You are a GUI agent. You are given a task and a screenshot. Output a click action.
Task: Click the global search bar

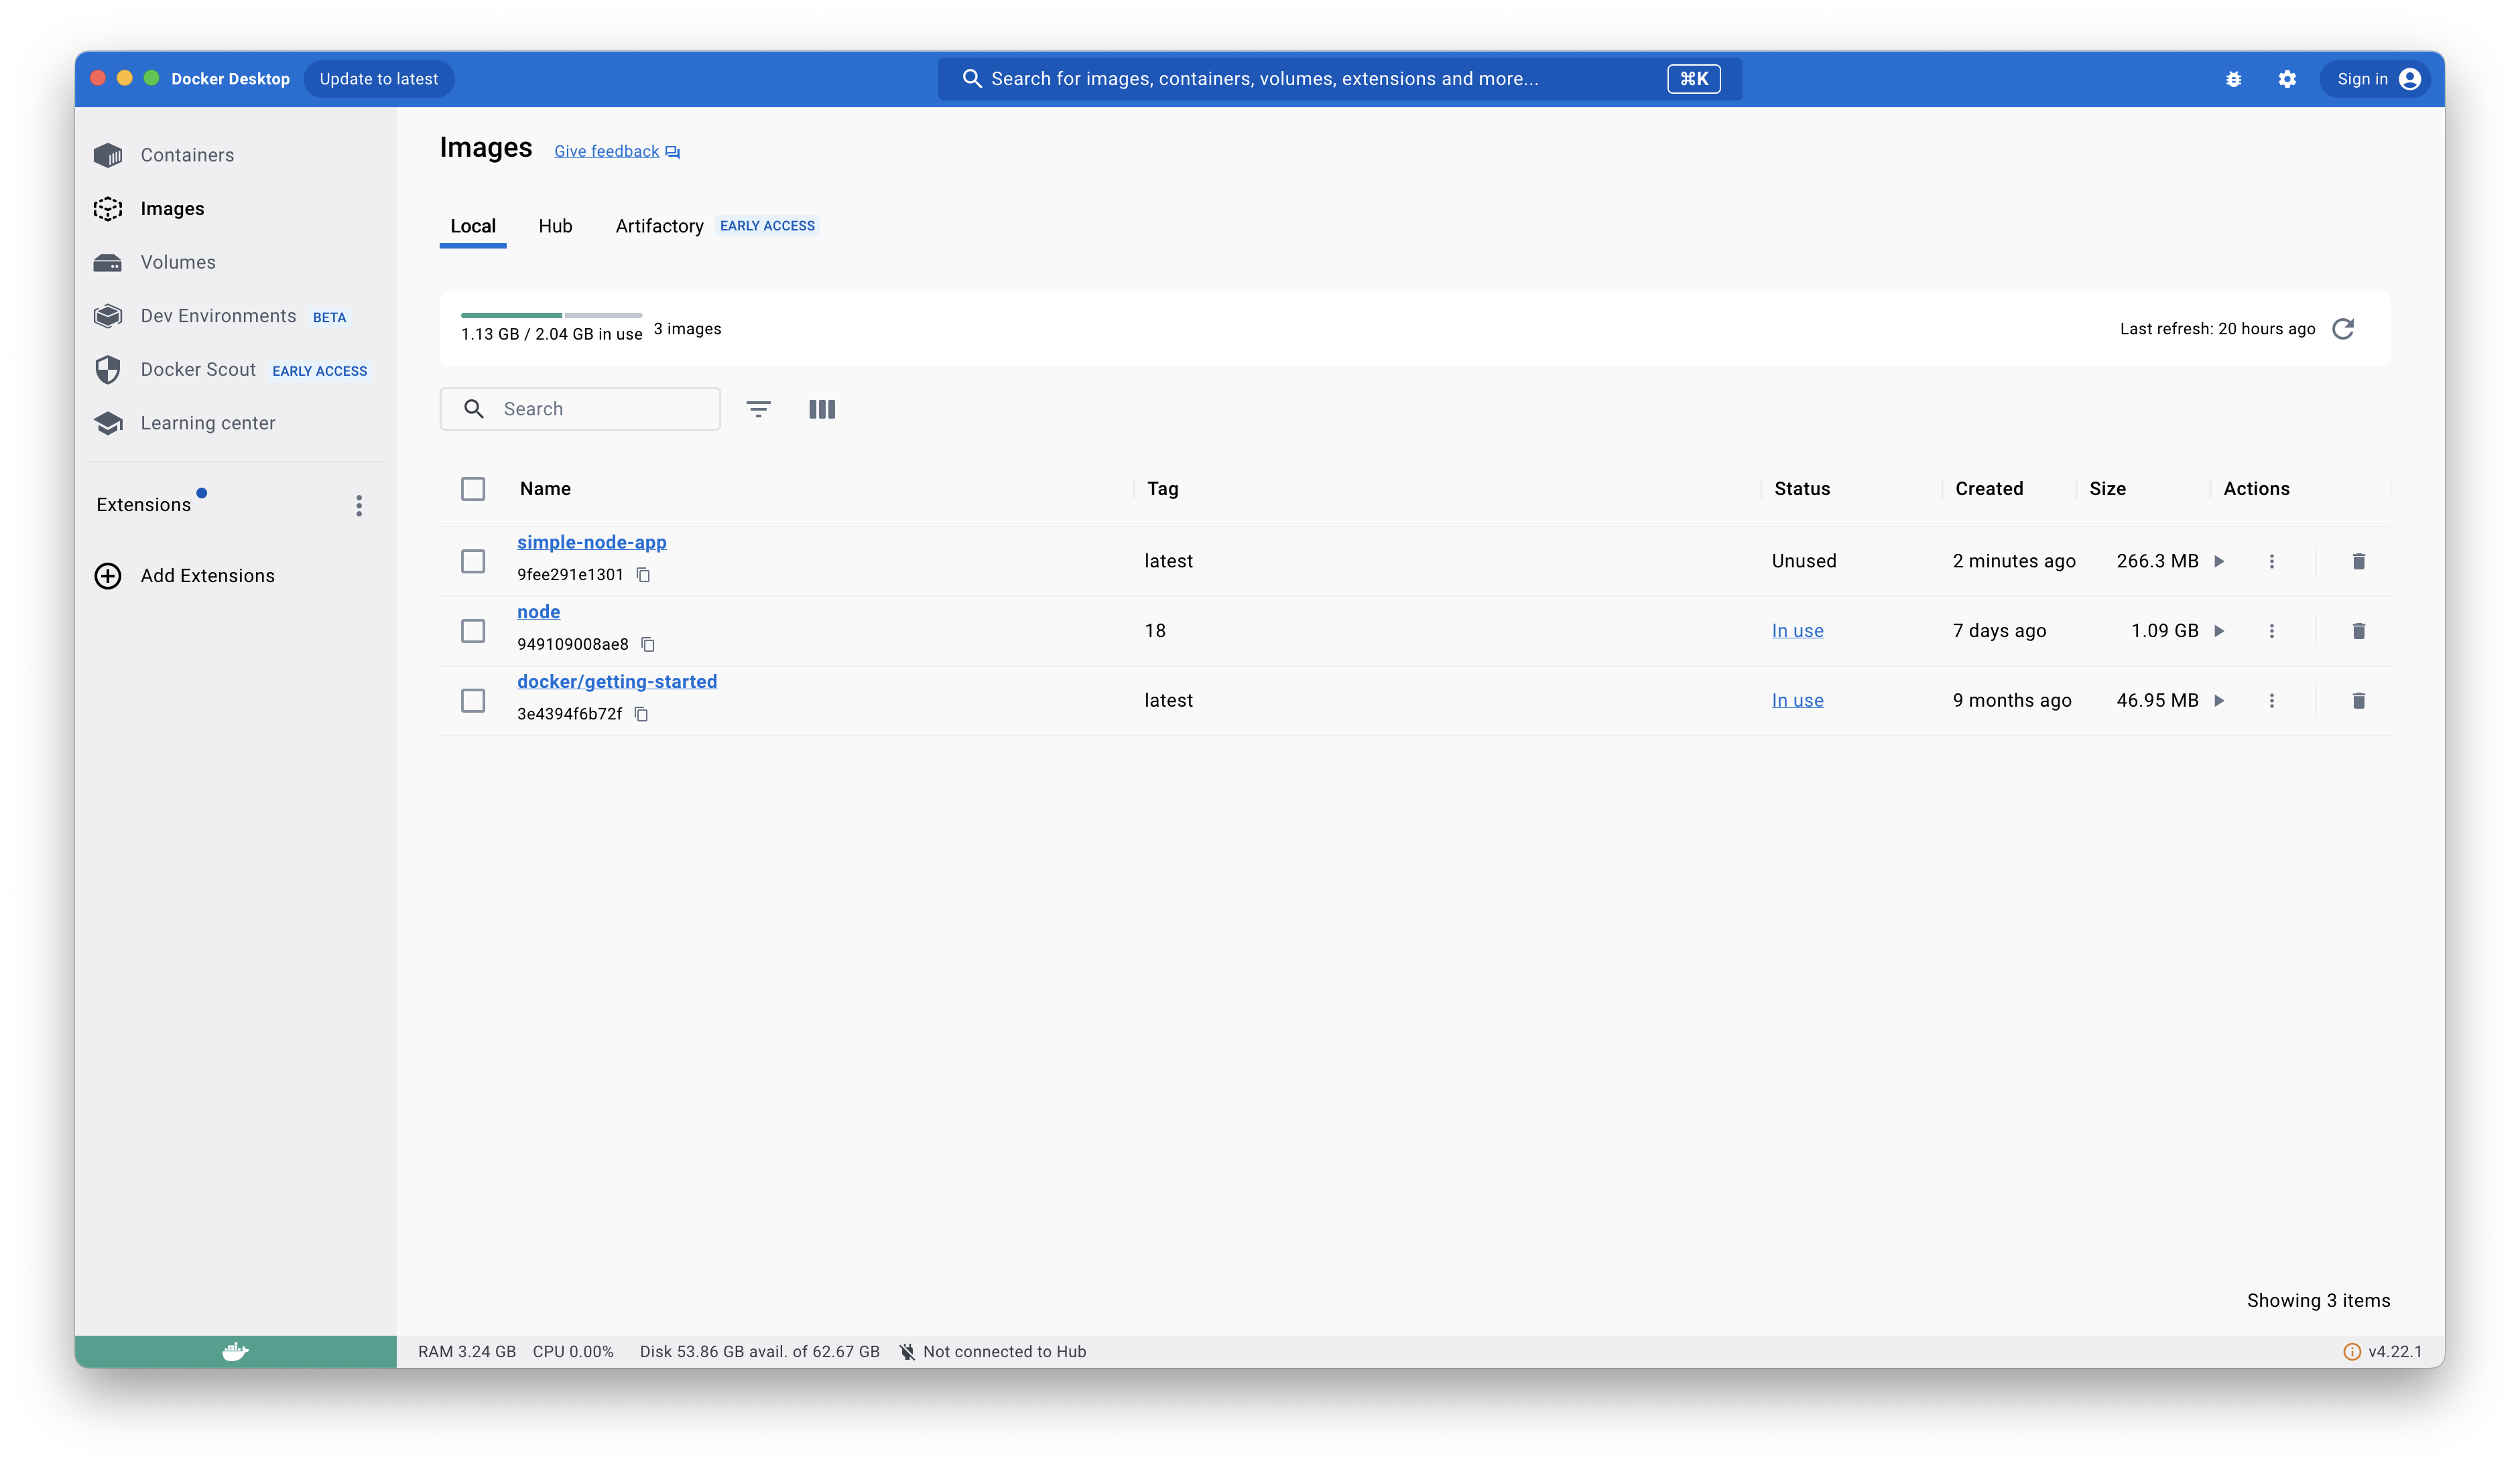[1339, 79]
